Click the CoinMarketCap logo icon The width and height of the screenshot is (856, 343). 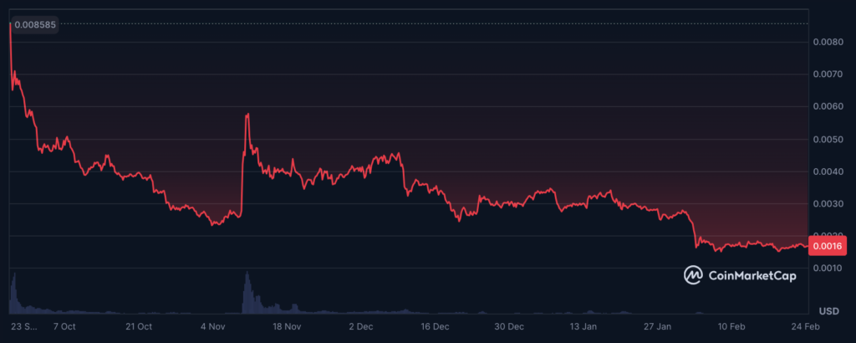tap(694, 274)
